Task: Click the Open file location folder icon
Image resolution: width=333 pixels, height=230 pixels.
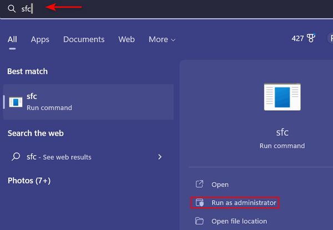Action: coord(199,221)
